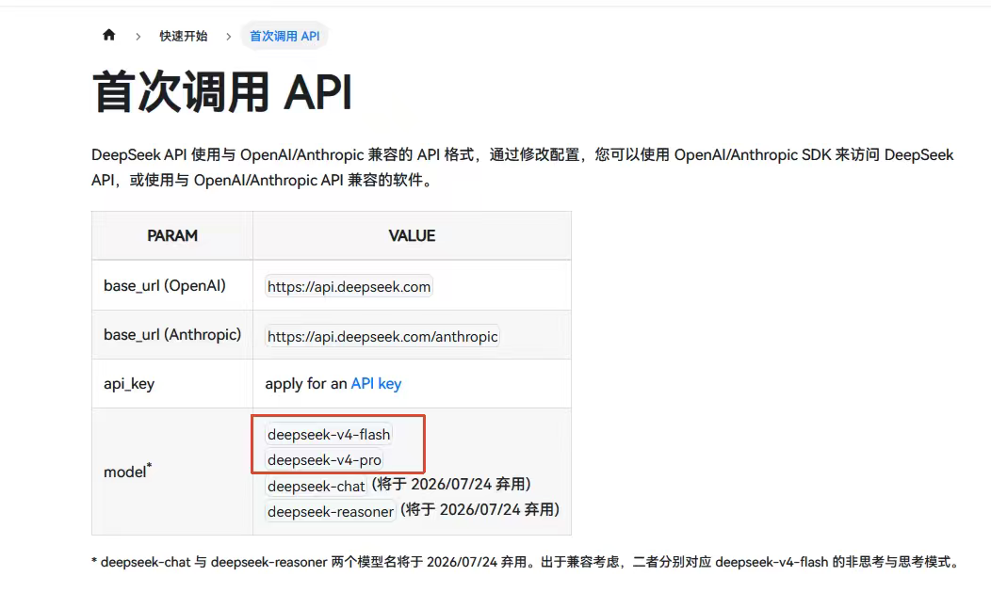Select the deepseek-chat model name
Screen dimensions: 991x592
point(316,486)
